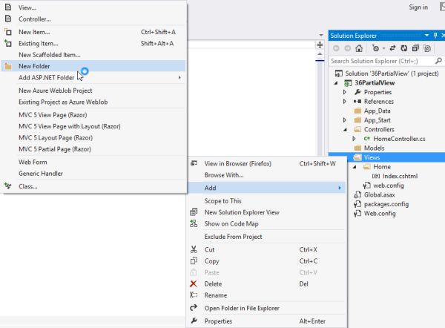The height and width of the screenshot is (328, 445).
Task: Click the Class icon in Add submenu
Action: pyautogui.click(x=8, y=186)
